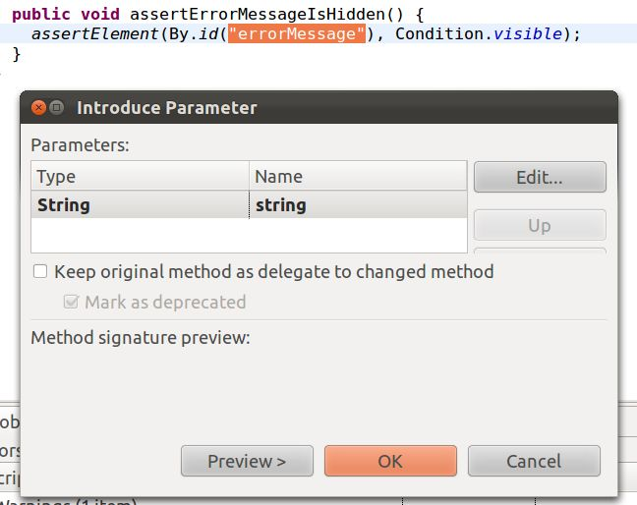
Task: Click the Name column header
Action: [x=358, y=177]
